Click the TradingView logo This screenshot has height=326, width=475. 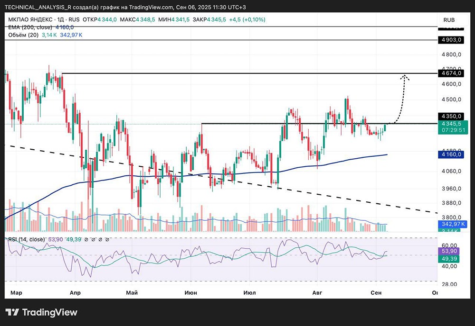click(x=41, y=312)
